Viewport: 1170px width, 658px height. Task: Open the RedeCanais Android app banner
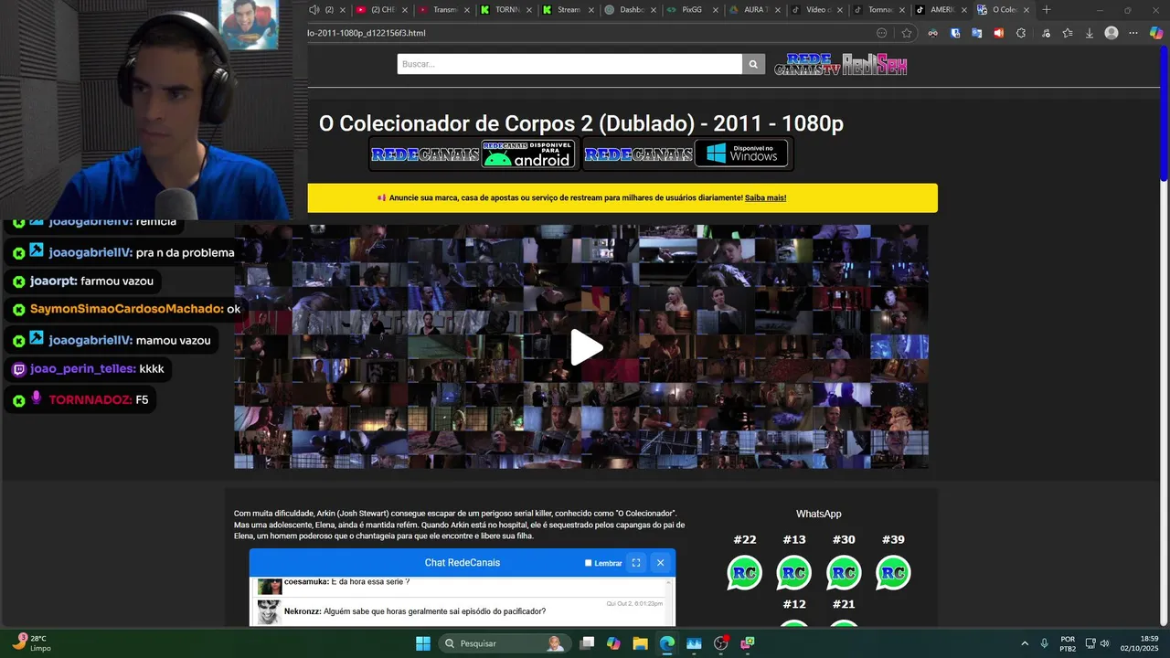point(473,154)
